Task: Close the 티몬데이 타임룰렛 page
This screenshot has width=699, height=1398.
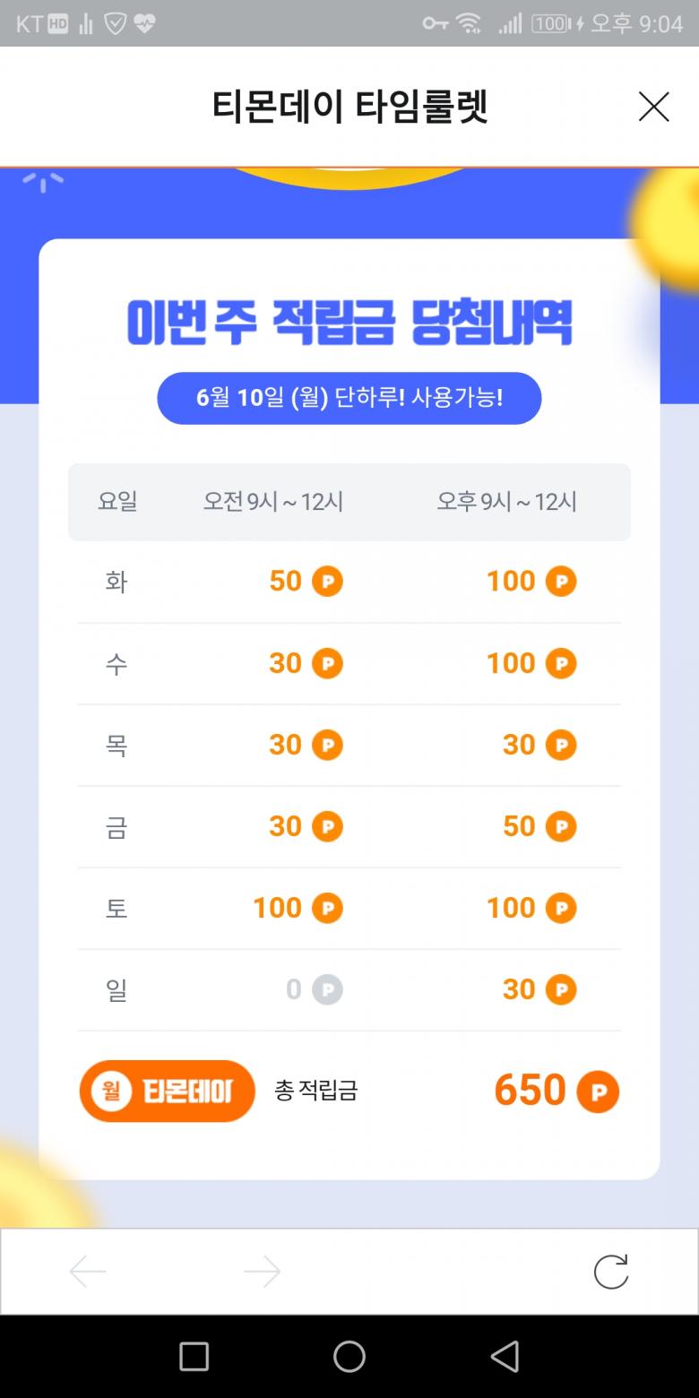Action: coord(653,107)
